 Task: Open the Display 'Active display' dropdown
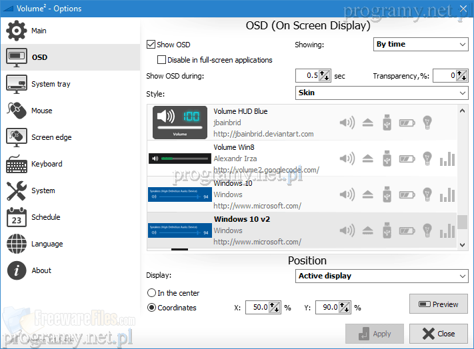click(x=381, y=276)
